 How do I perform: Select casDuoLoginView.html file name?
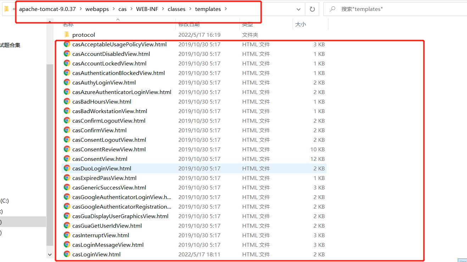point(102,168)
